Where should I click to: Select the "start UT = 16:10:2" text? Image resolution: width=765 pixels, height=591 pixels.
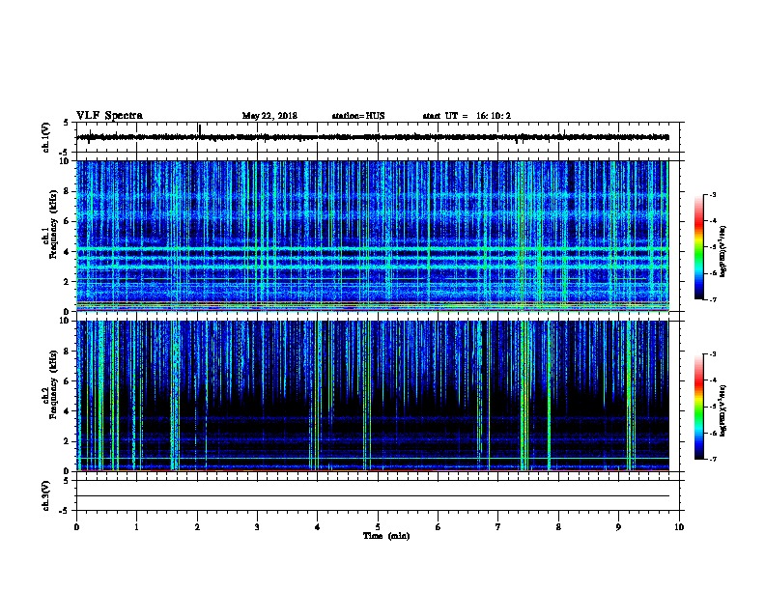tap(467, 116)
